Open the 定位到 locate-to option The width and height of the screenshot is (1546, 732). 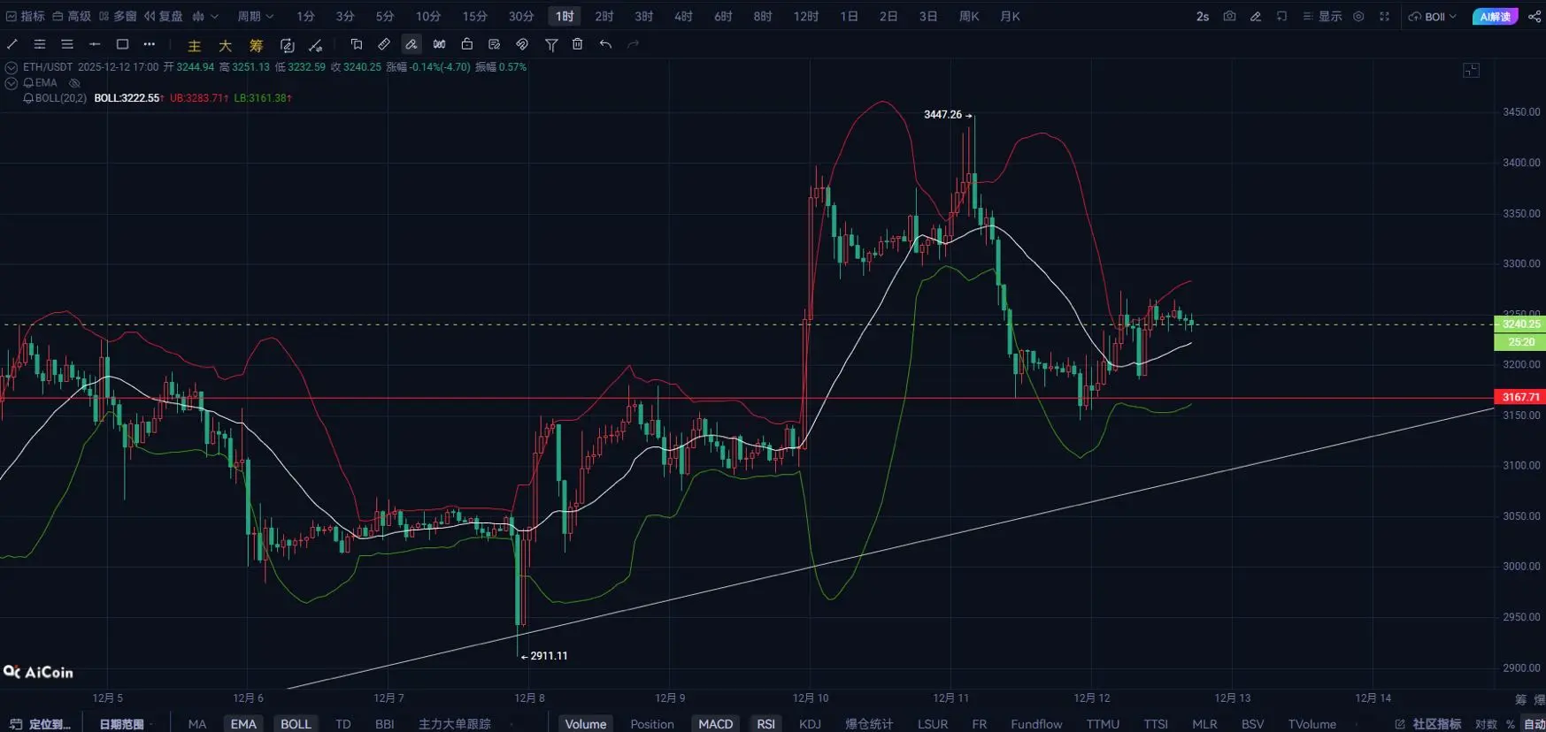click(x=41, y=723)
